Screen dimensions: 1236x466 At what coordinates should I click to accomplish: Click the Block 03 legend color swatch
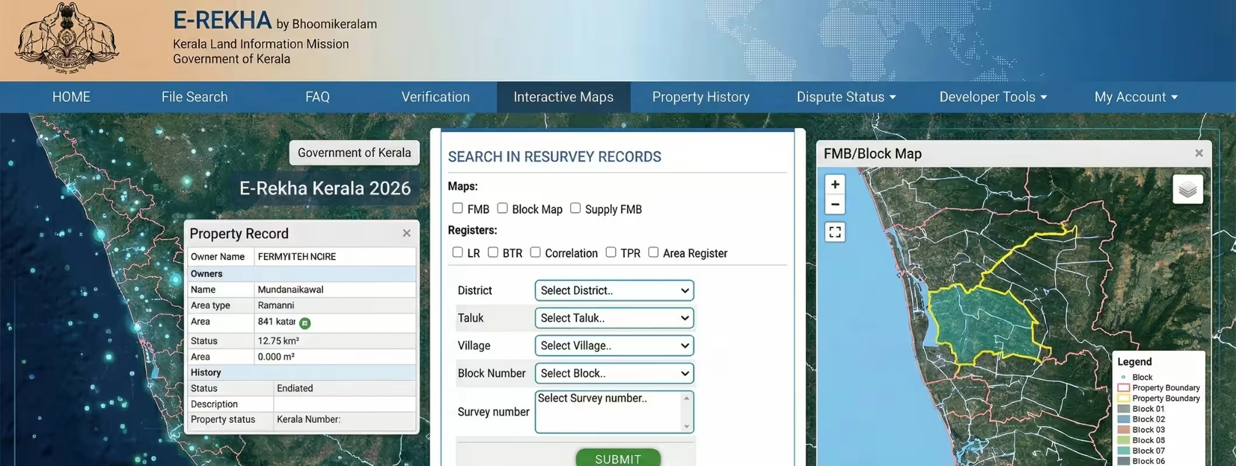coord(1123,430)
